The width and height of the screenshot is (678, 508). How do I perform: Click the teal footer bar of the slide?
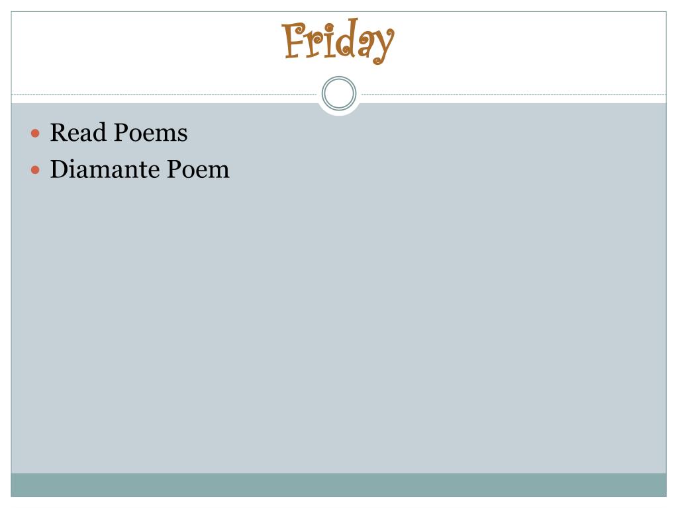[x=338, y=484]
